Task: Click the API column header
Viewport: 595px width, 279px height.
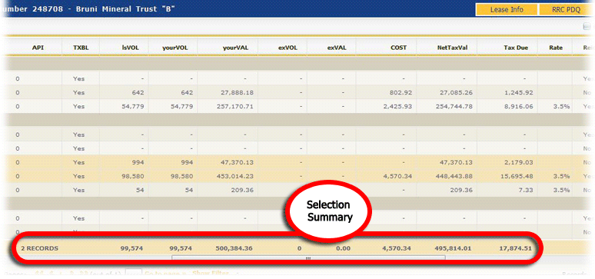Action: [38, 48]
